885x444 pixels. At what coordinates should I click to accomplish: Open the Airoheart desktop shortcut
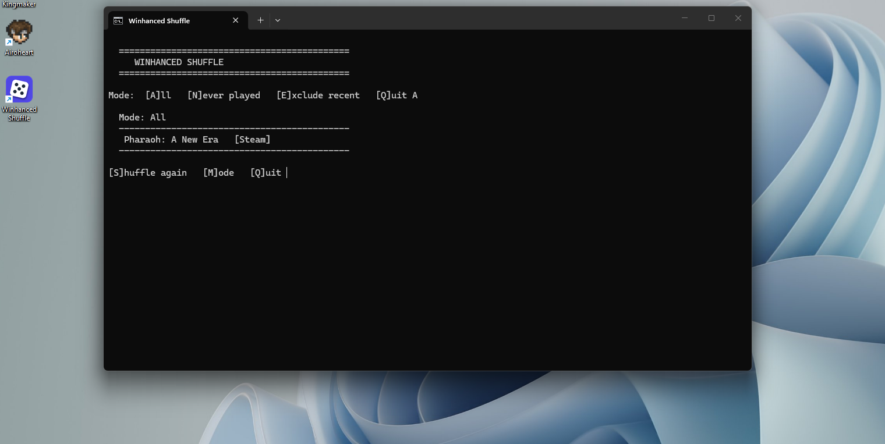click(19, 38)
